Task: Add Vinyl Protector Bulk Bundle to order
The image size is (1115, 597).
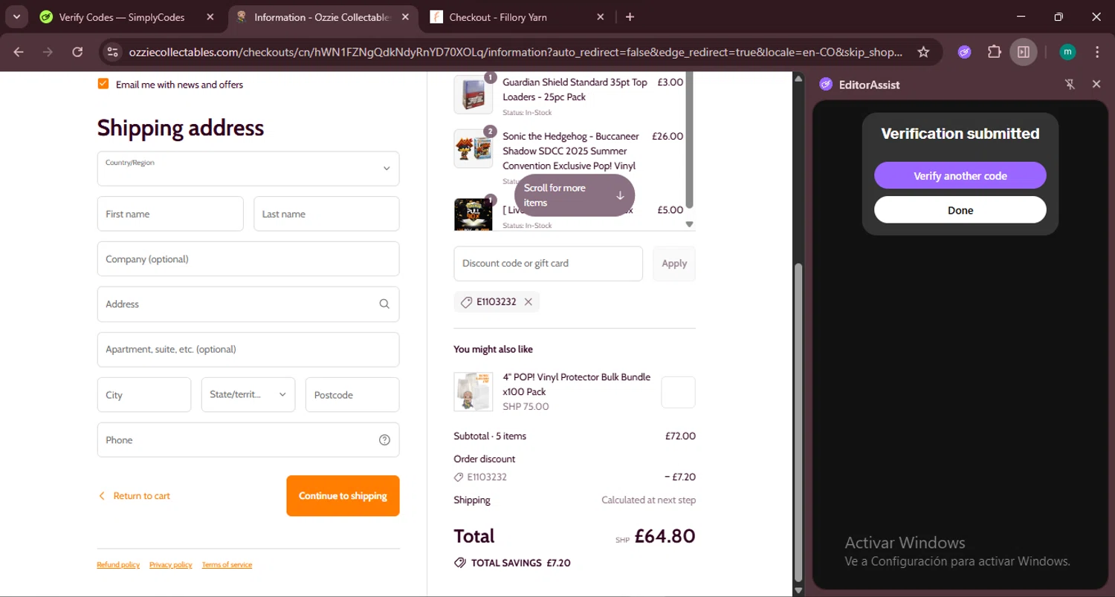Action: pos(678,392)
